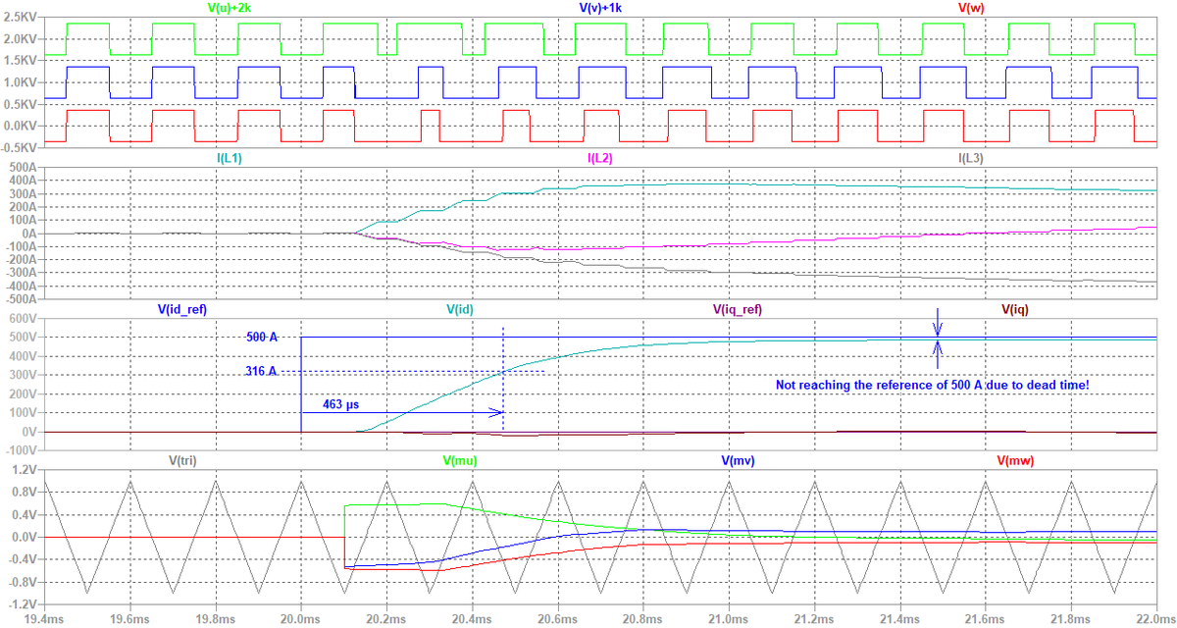Click the 316 A annotation text
Image resolution: width=1177 pixels, height=628 pixels.
pyautogui.click(x=261, y=371)
